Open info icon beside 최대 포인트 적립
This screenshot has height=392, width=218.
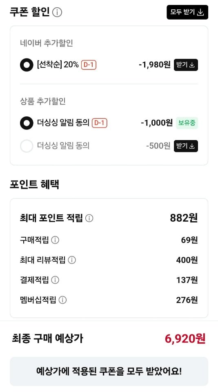pyautogui.click(x=89, y=218)
